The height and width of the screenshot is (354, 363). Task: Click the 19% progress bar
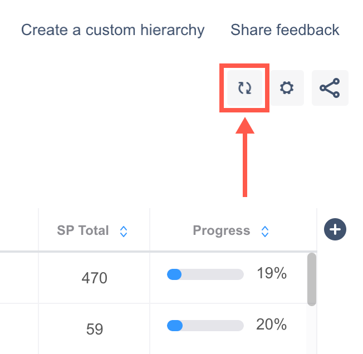205,274
